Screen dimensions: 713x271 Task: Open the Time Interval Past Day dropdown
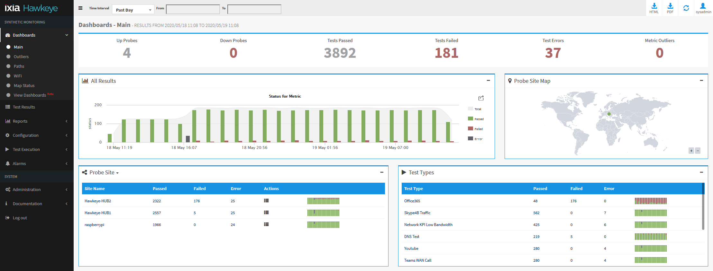(x=133, y=10)
